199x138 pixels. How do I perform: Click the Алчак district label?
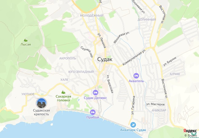tap(175, 74)
